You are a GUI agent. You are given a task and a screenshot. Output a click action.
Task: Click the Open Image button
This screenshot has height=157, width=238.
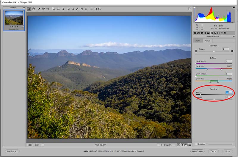pos(197,151)
